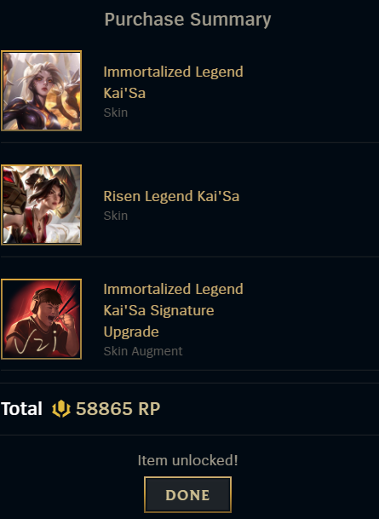The height and width of the screenshot is (519, 379).
Task: Select the "Risen Legend Kai'Sa" item name
Action: [171, 196]
